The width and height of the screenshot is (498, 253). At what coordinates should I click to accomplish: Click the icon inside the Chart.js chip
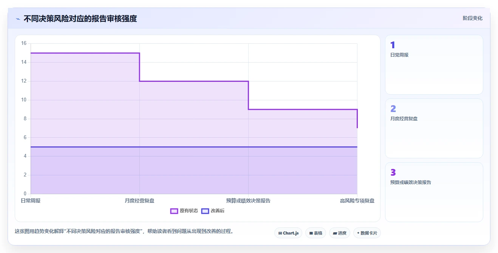(x=280, y=233)
